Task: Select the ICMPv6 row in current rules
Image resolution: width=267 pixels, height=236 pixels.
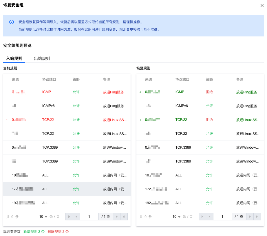Action: click(x=67, y=106)
